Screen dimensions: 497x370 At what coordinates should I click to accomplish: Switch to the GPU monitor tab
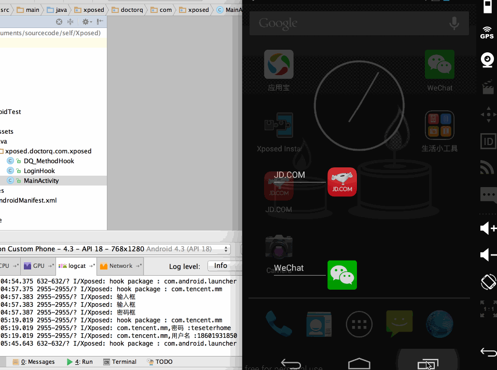click(38, 266)
